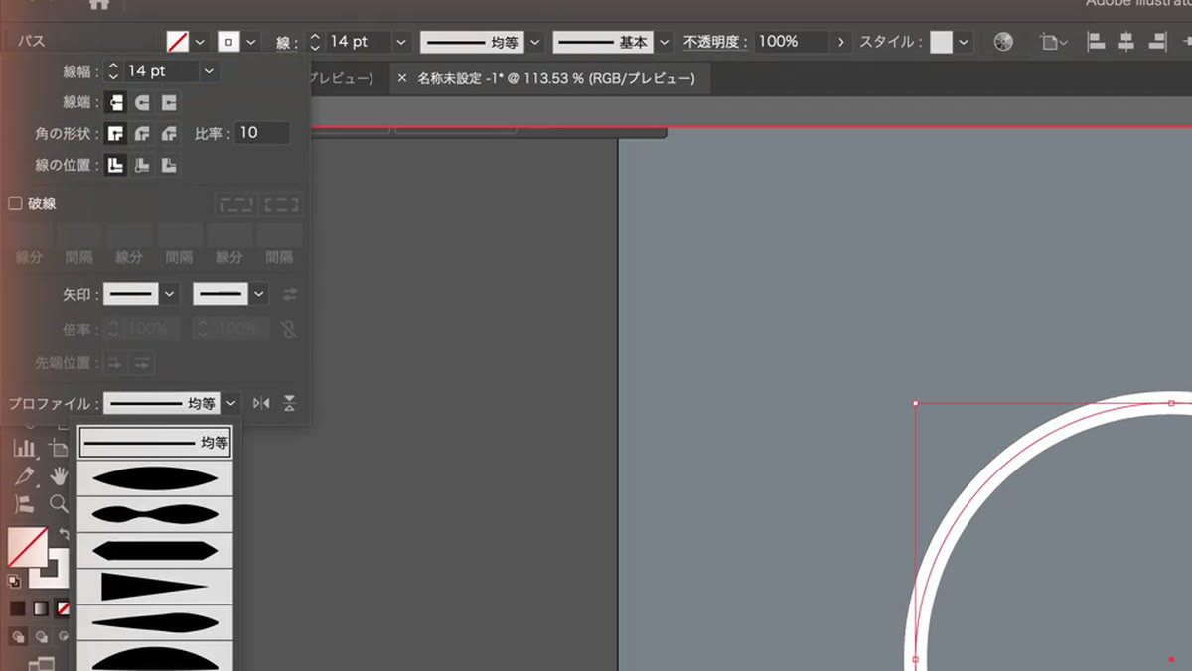
Task: Select the pinched-middle width profile
Action: tap(155, 514)
